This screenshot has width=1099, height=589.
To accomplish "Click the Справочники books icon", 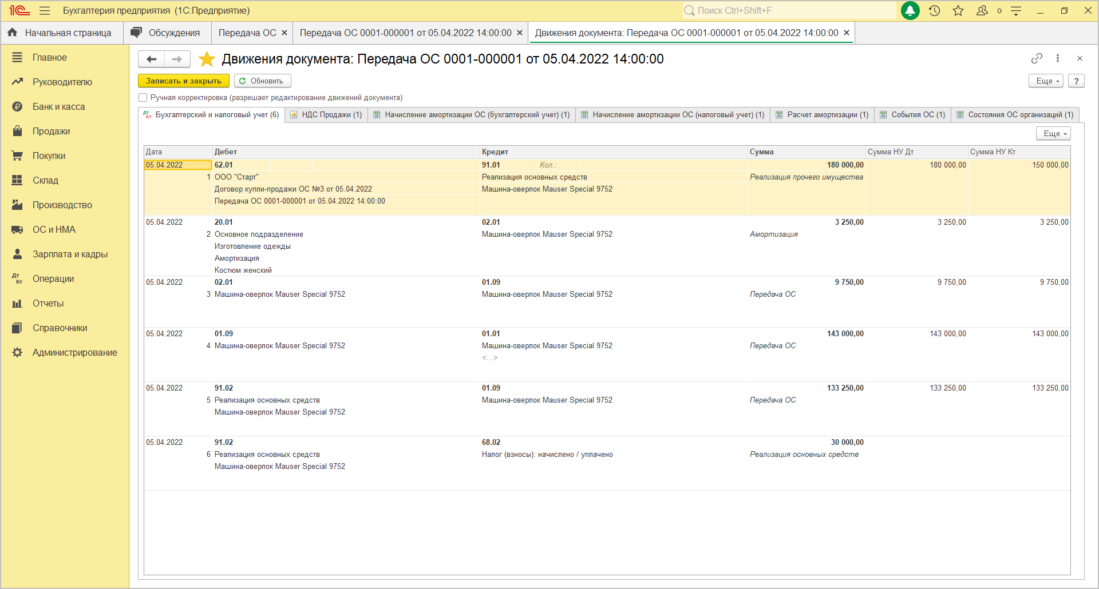I will [x=17, y=328].
